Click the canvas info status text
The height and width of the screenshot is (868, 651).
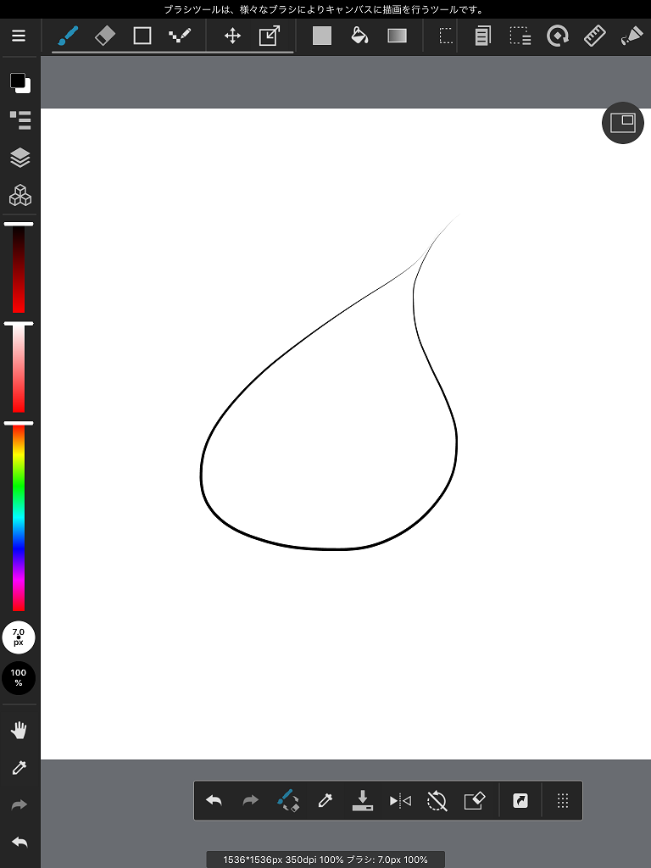325,860
